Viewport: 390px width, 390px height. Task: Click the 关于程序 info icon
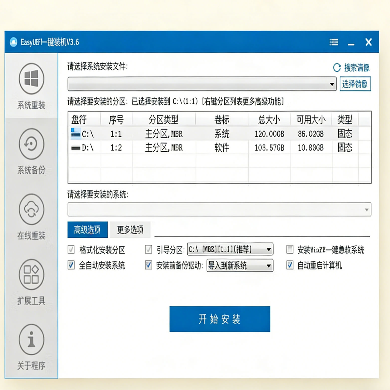pyautogui.click(x=31, y=339)
